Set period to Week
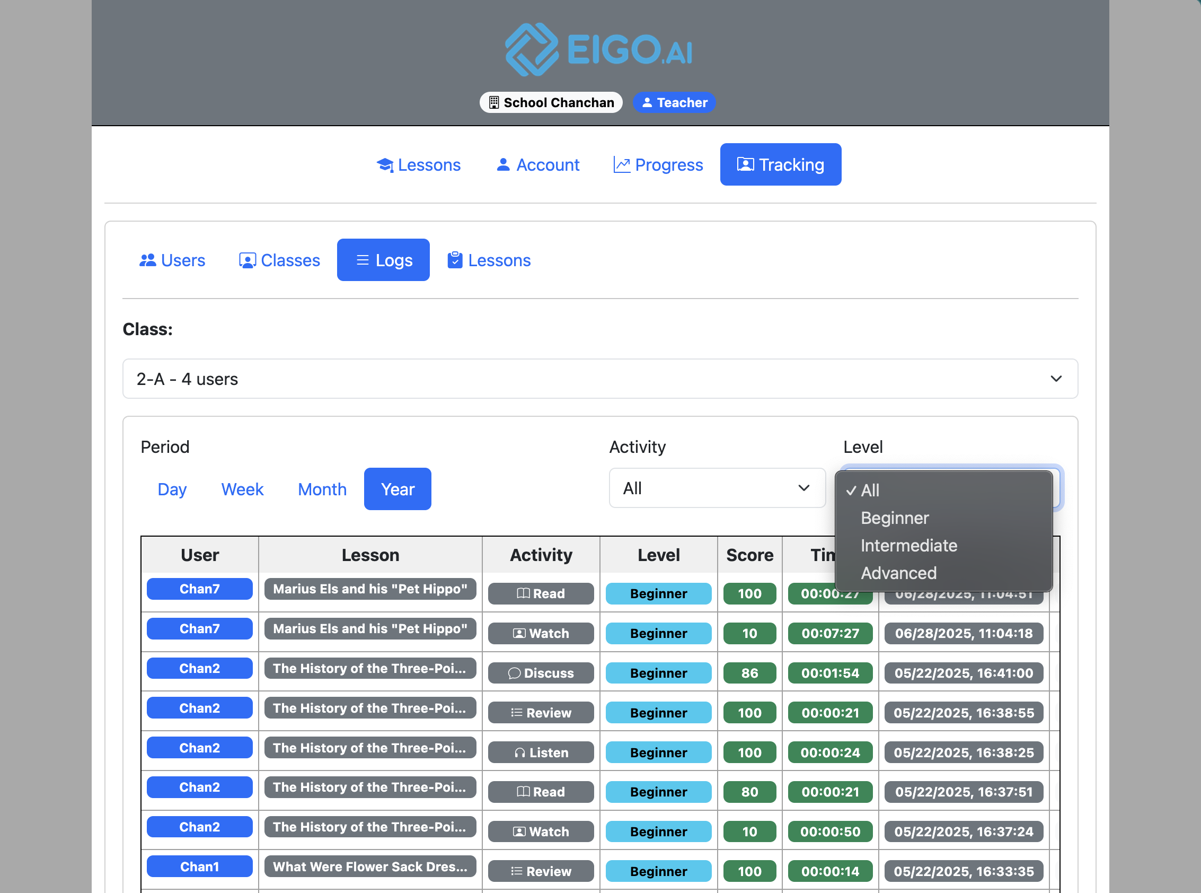The height and width of the screenshot is (893, 1201). click(242, 489)
